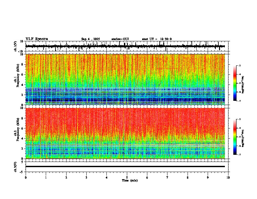This screenshot has width=257, height=199.
Task: Click the "8" kHz tick on ch.1 spectrogram
Action: click(x=23, y=64)
